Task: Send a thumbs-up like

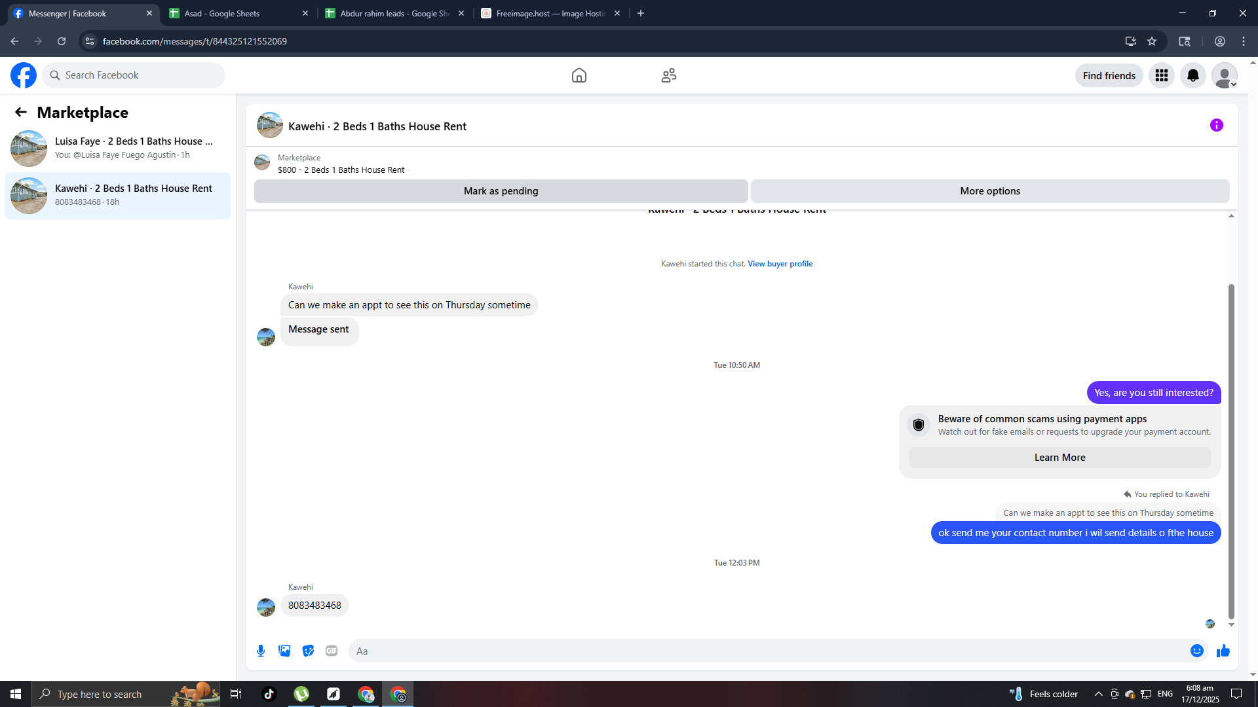Action: click(1223, 651)
